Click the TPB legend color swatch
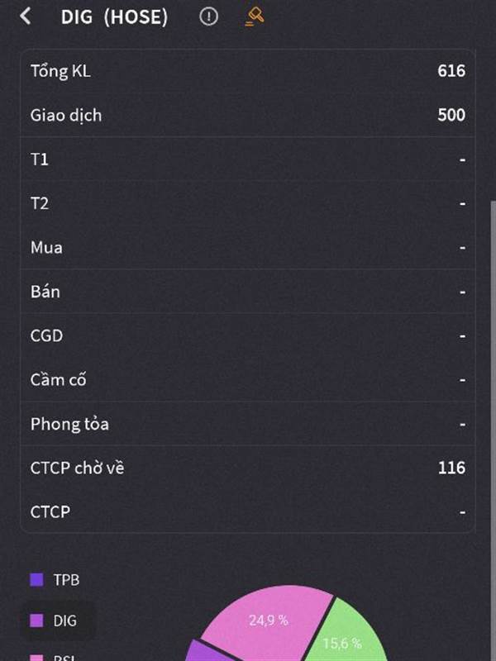The height and width of the screenshot is (661, 496). pos(36,580)
